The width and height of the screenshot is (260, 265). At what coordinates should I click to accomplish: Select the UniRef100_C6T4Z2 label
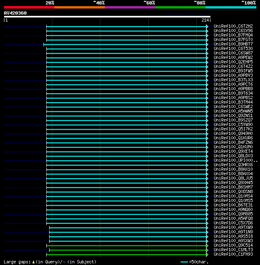(x=233, y=66)
